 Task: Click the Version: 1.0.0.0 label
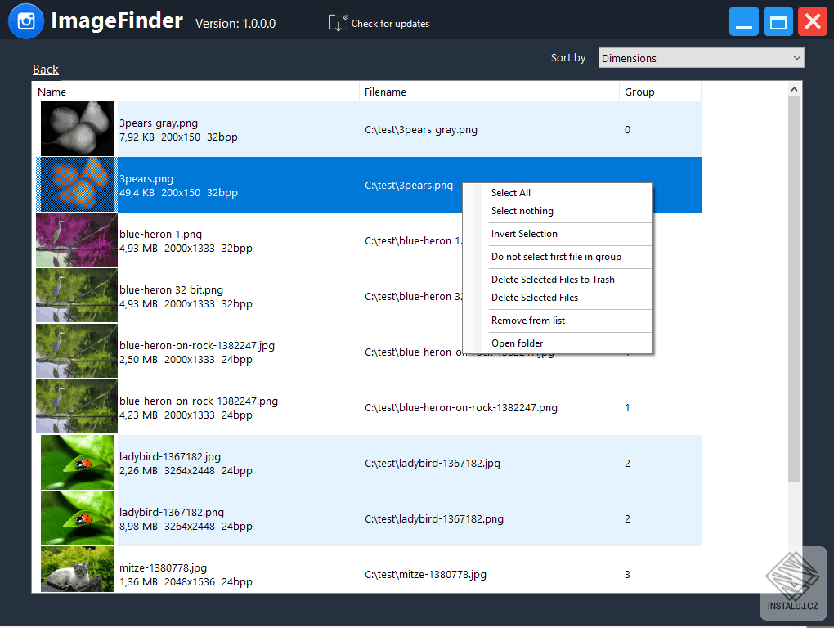[x=235, y=24]
